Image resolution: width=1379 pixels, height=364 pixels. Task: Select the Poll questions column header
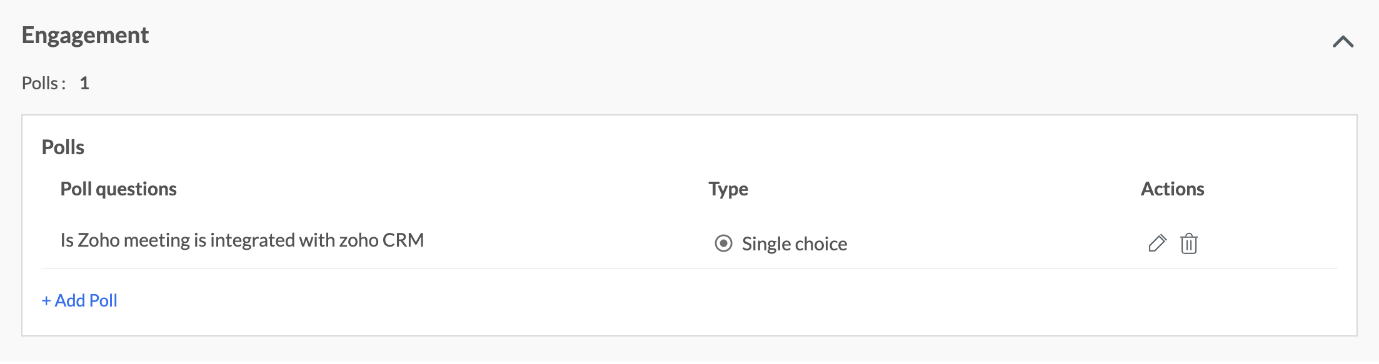[118, 189]
